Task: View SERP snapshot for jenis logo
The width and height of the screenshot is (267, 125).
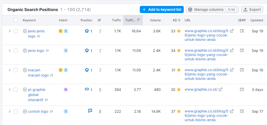Action: click(242, 51)
